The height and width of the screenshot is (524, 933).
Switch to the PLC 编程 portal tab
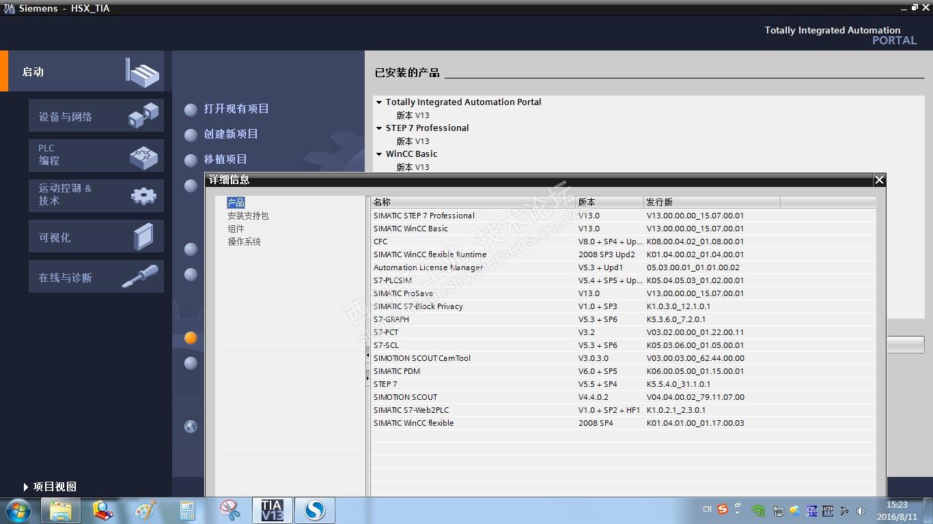[96, 156]
